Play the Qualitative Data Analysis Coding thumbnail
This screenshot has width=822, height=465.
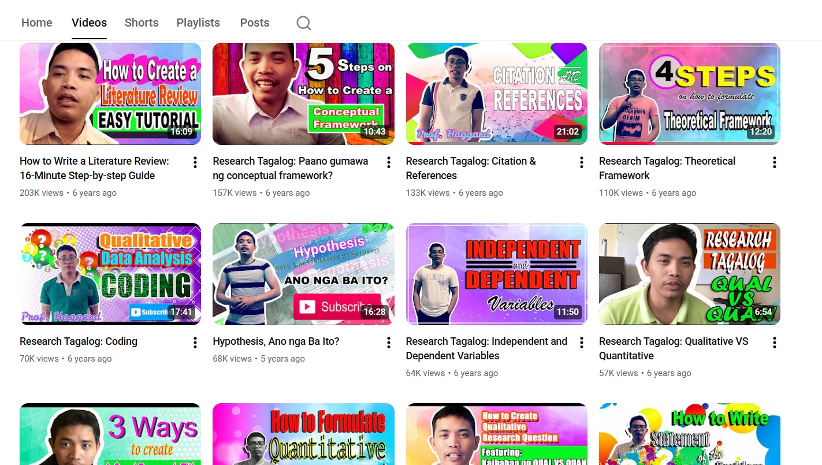point(110,274)
